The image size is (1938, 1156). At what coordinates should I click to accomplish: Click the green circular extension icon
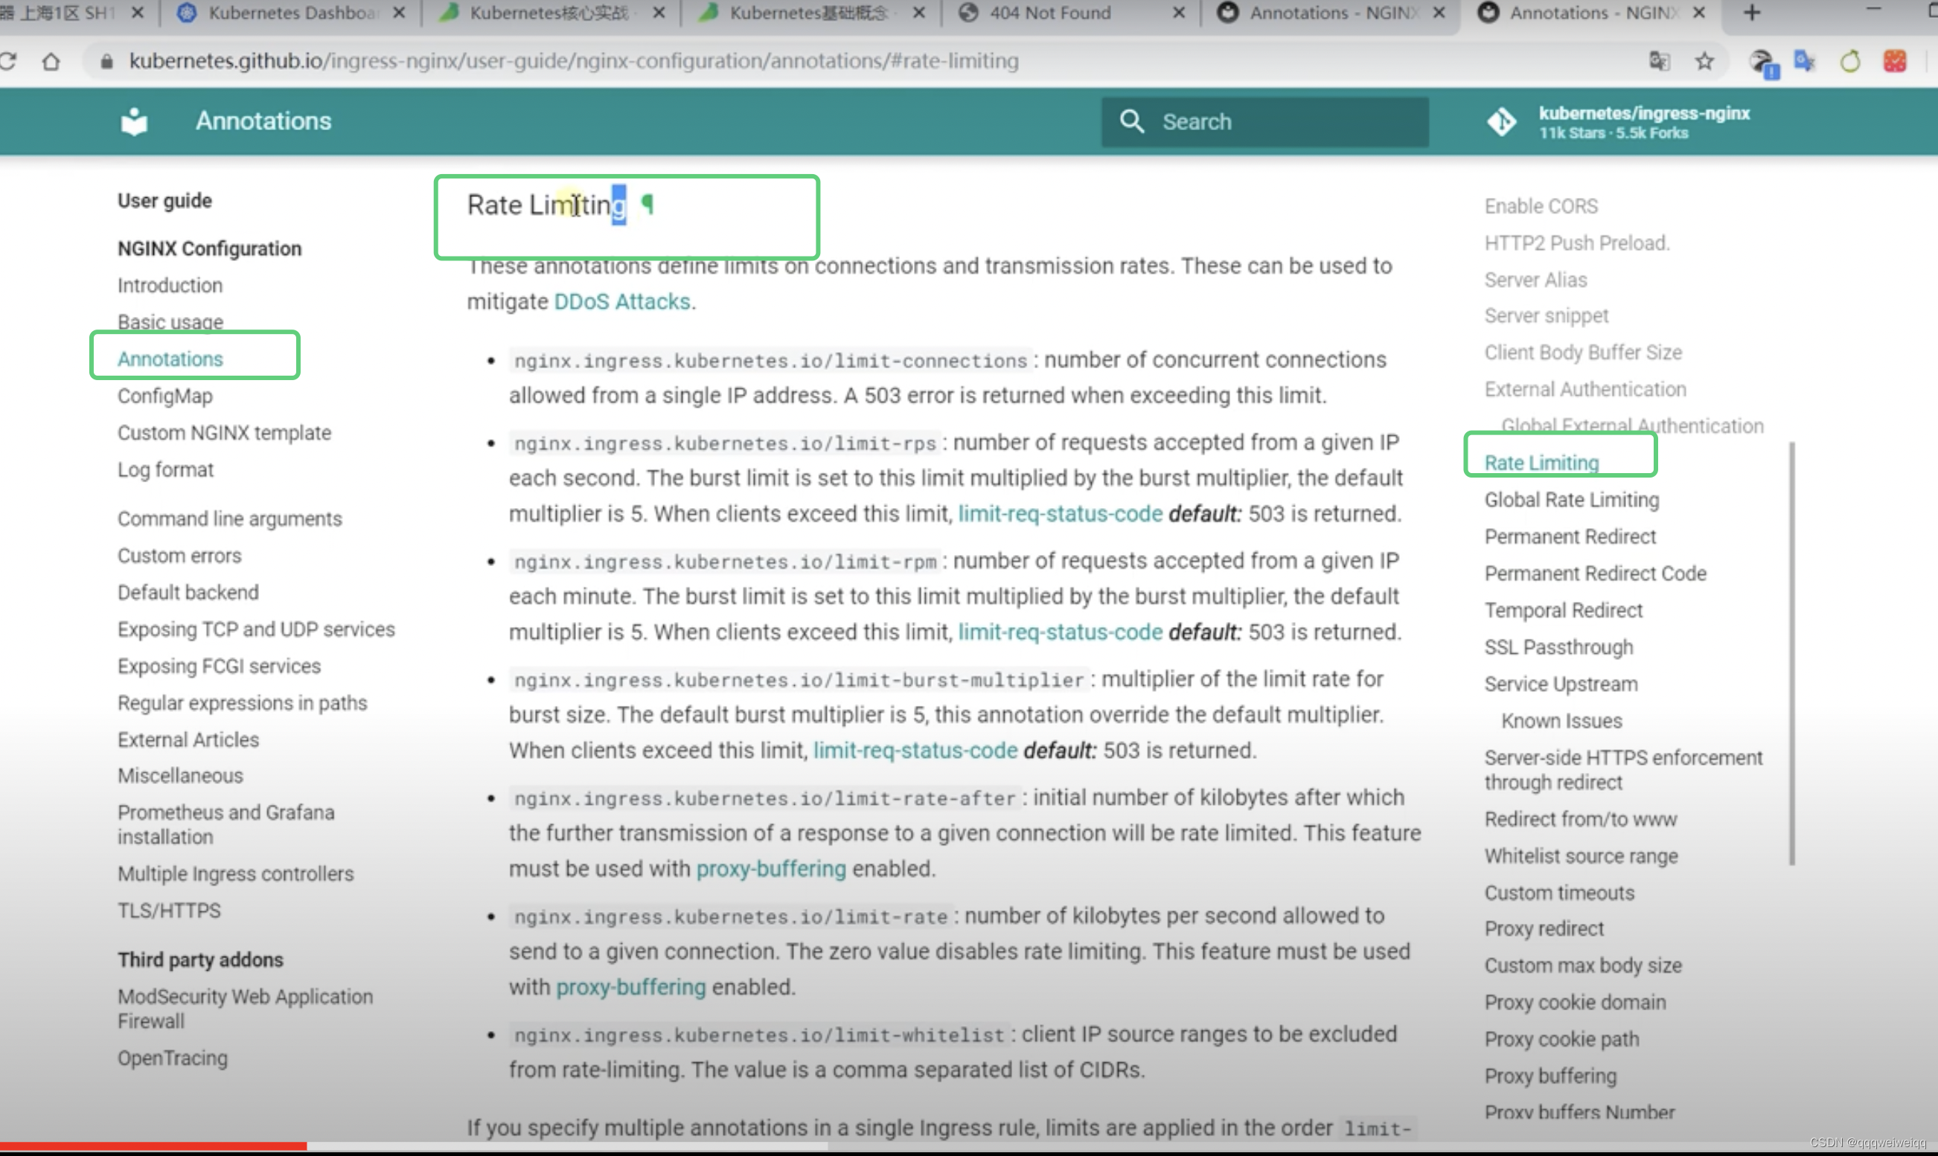1850,61
